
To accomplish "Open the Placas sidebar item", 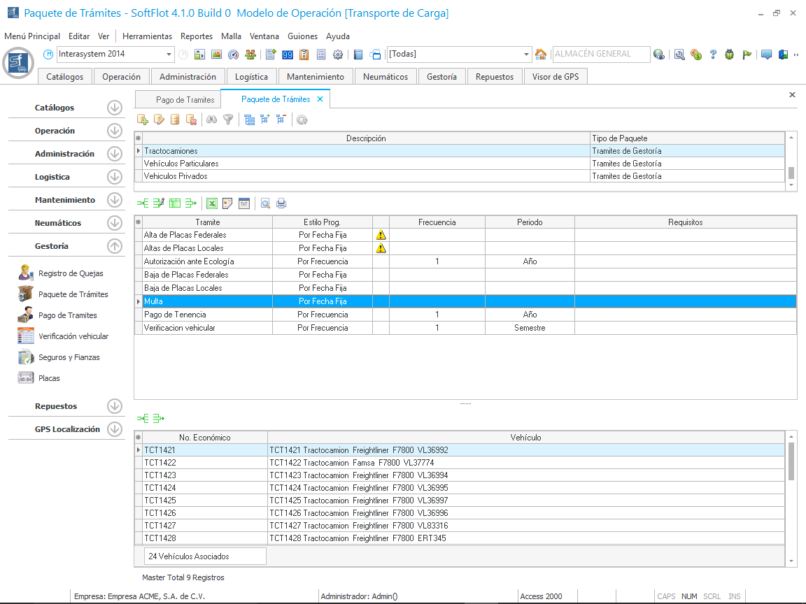I will click(x=49, y=378).
